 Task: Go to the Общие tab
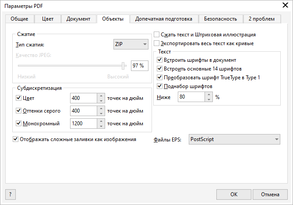[x=20, y=19]
